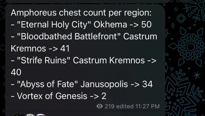The height and width of the screenshot is (116, 205).
Task: Click the "edited" label on the message
Action: click(125, 106)
